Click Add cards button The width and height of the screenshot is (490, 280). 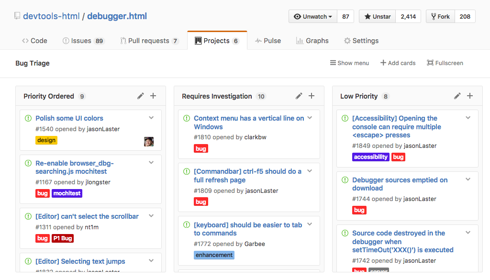point(398,63)
